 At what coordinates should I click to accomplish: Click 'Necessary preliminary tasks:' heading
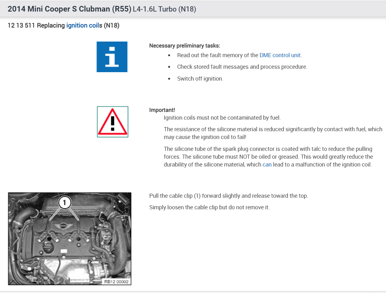click(x=185, y=46)
